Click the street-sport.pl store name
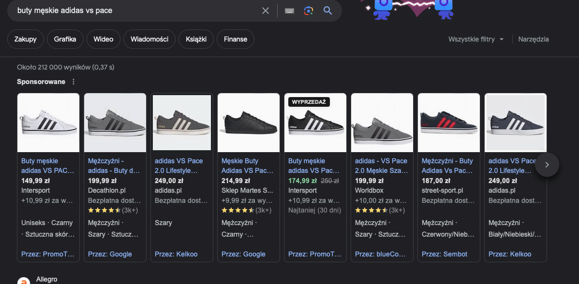 tap(443, 191)
